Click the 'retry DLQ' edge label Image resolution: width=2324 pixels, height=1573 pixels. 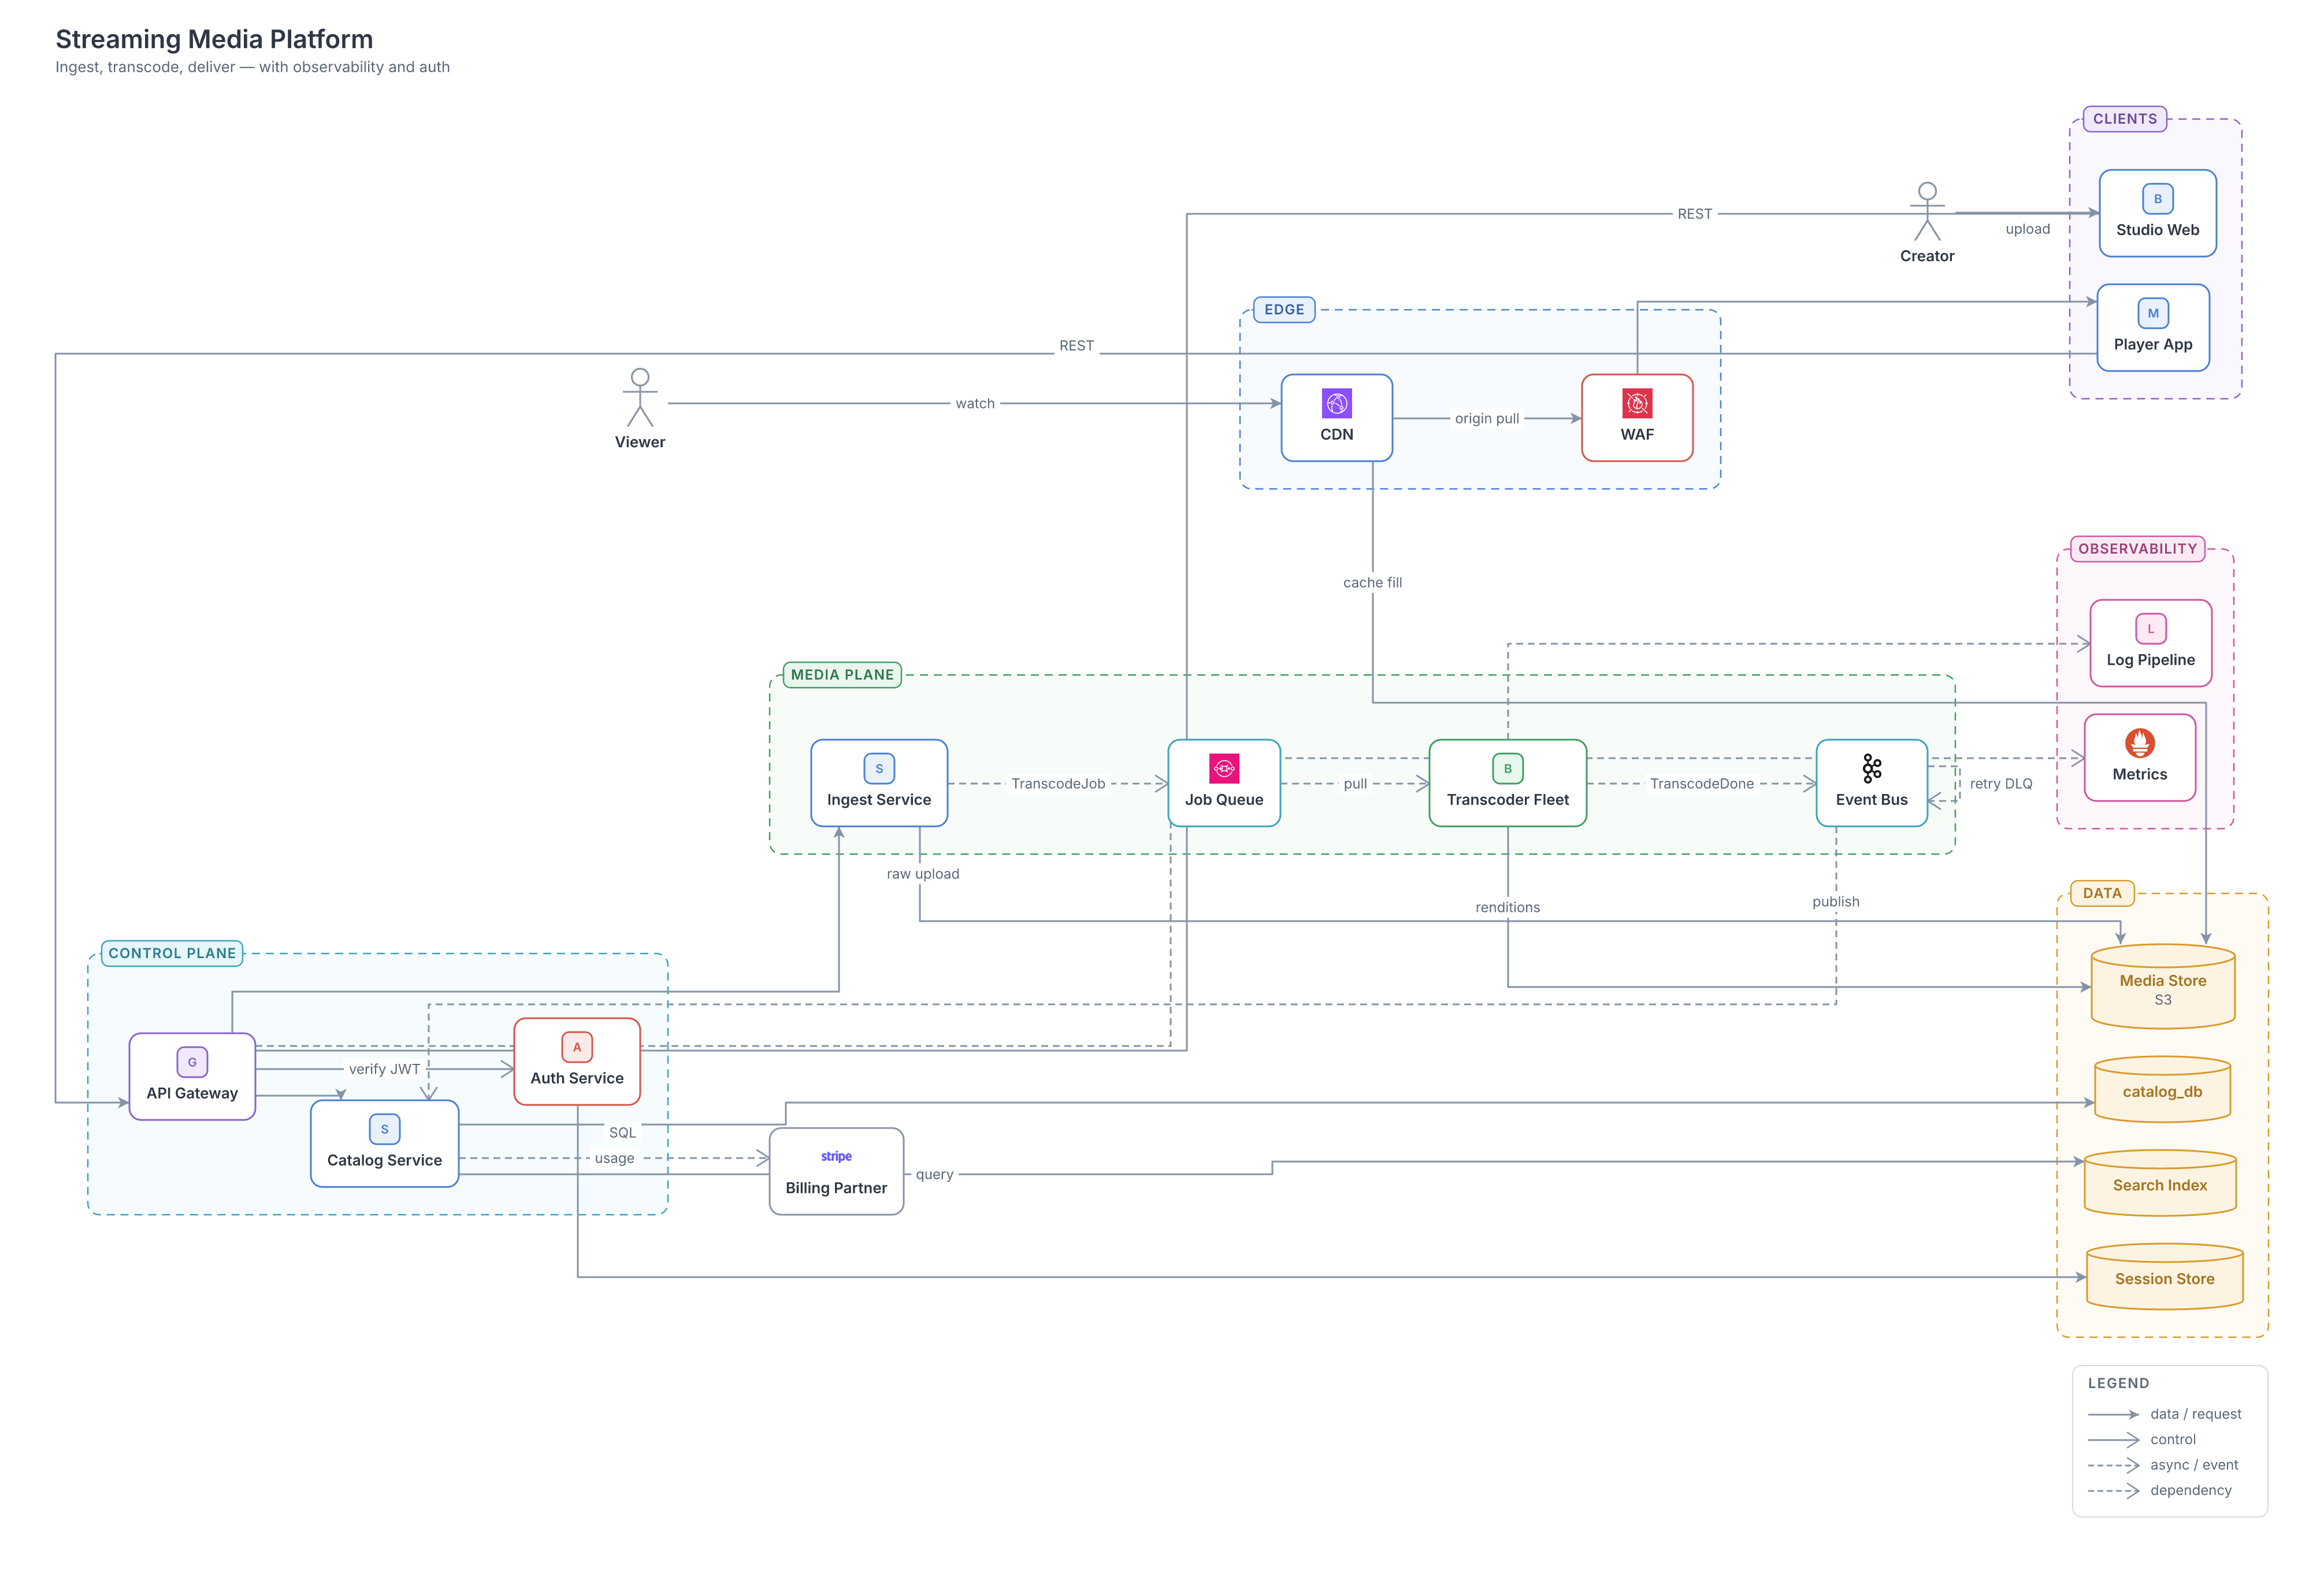[x=2000, y=784]
